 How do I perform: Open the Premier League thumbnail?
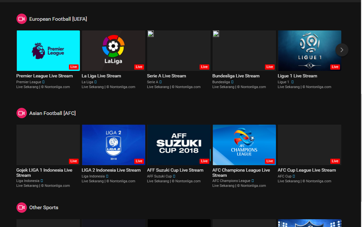[x=48, y=51]
